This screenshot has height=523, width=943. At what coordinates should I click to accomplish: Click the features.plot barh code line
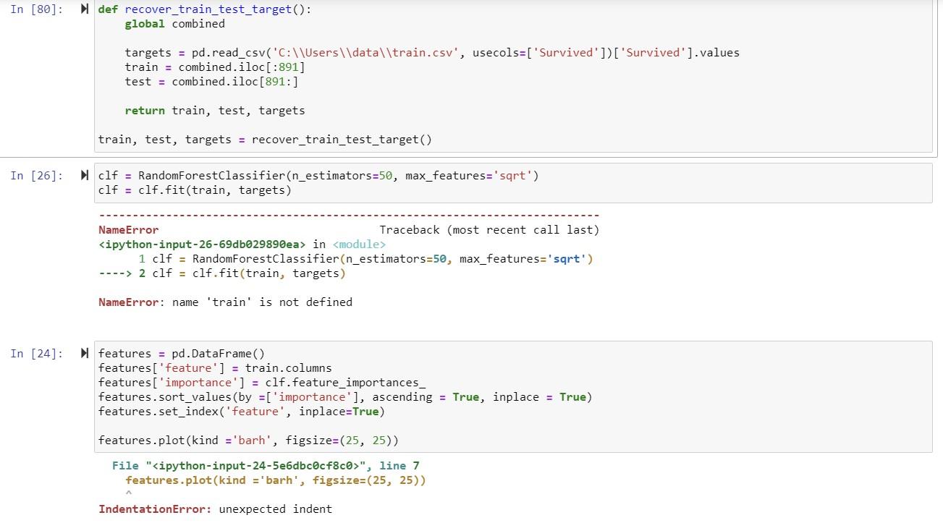(248, 440)
